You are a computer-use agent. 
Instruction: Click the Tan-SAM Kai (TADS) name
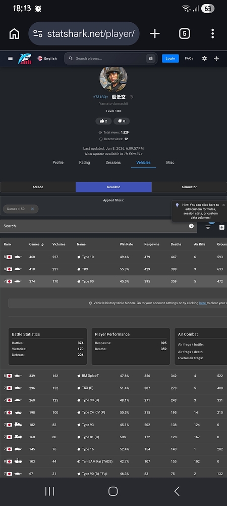[x=97, y=461]
